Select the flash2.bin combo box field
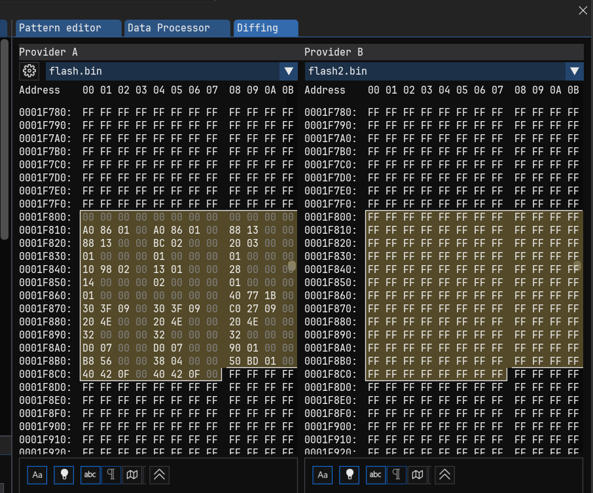Screen dimensions: 593x493 click(x=444, y=71)
